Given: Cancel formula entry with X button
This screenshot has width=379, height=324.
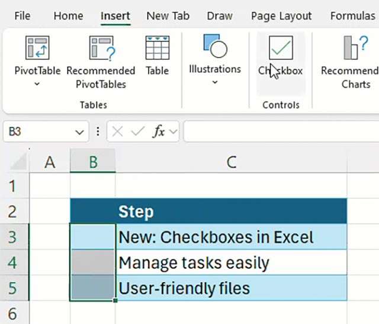Looking at the screenshot, I should tap(117, 131).
